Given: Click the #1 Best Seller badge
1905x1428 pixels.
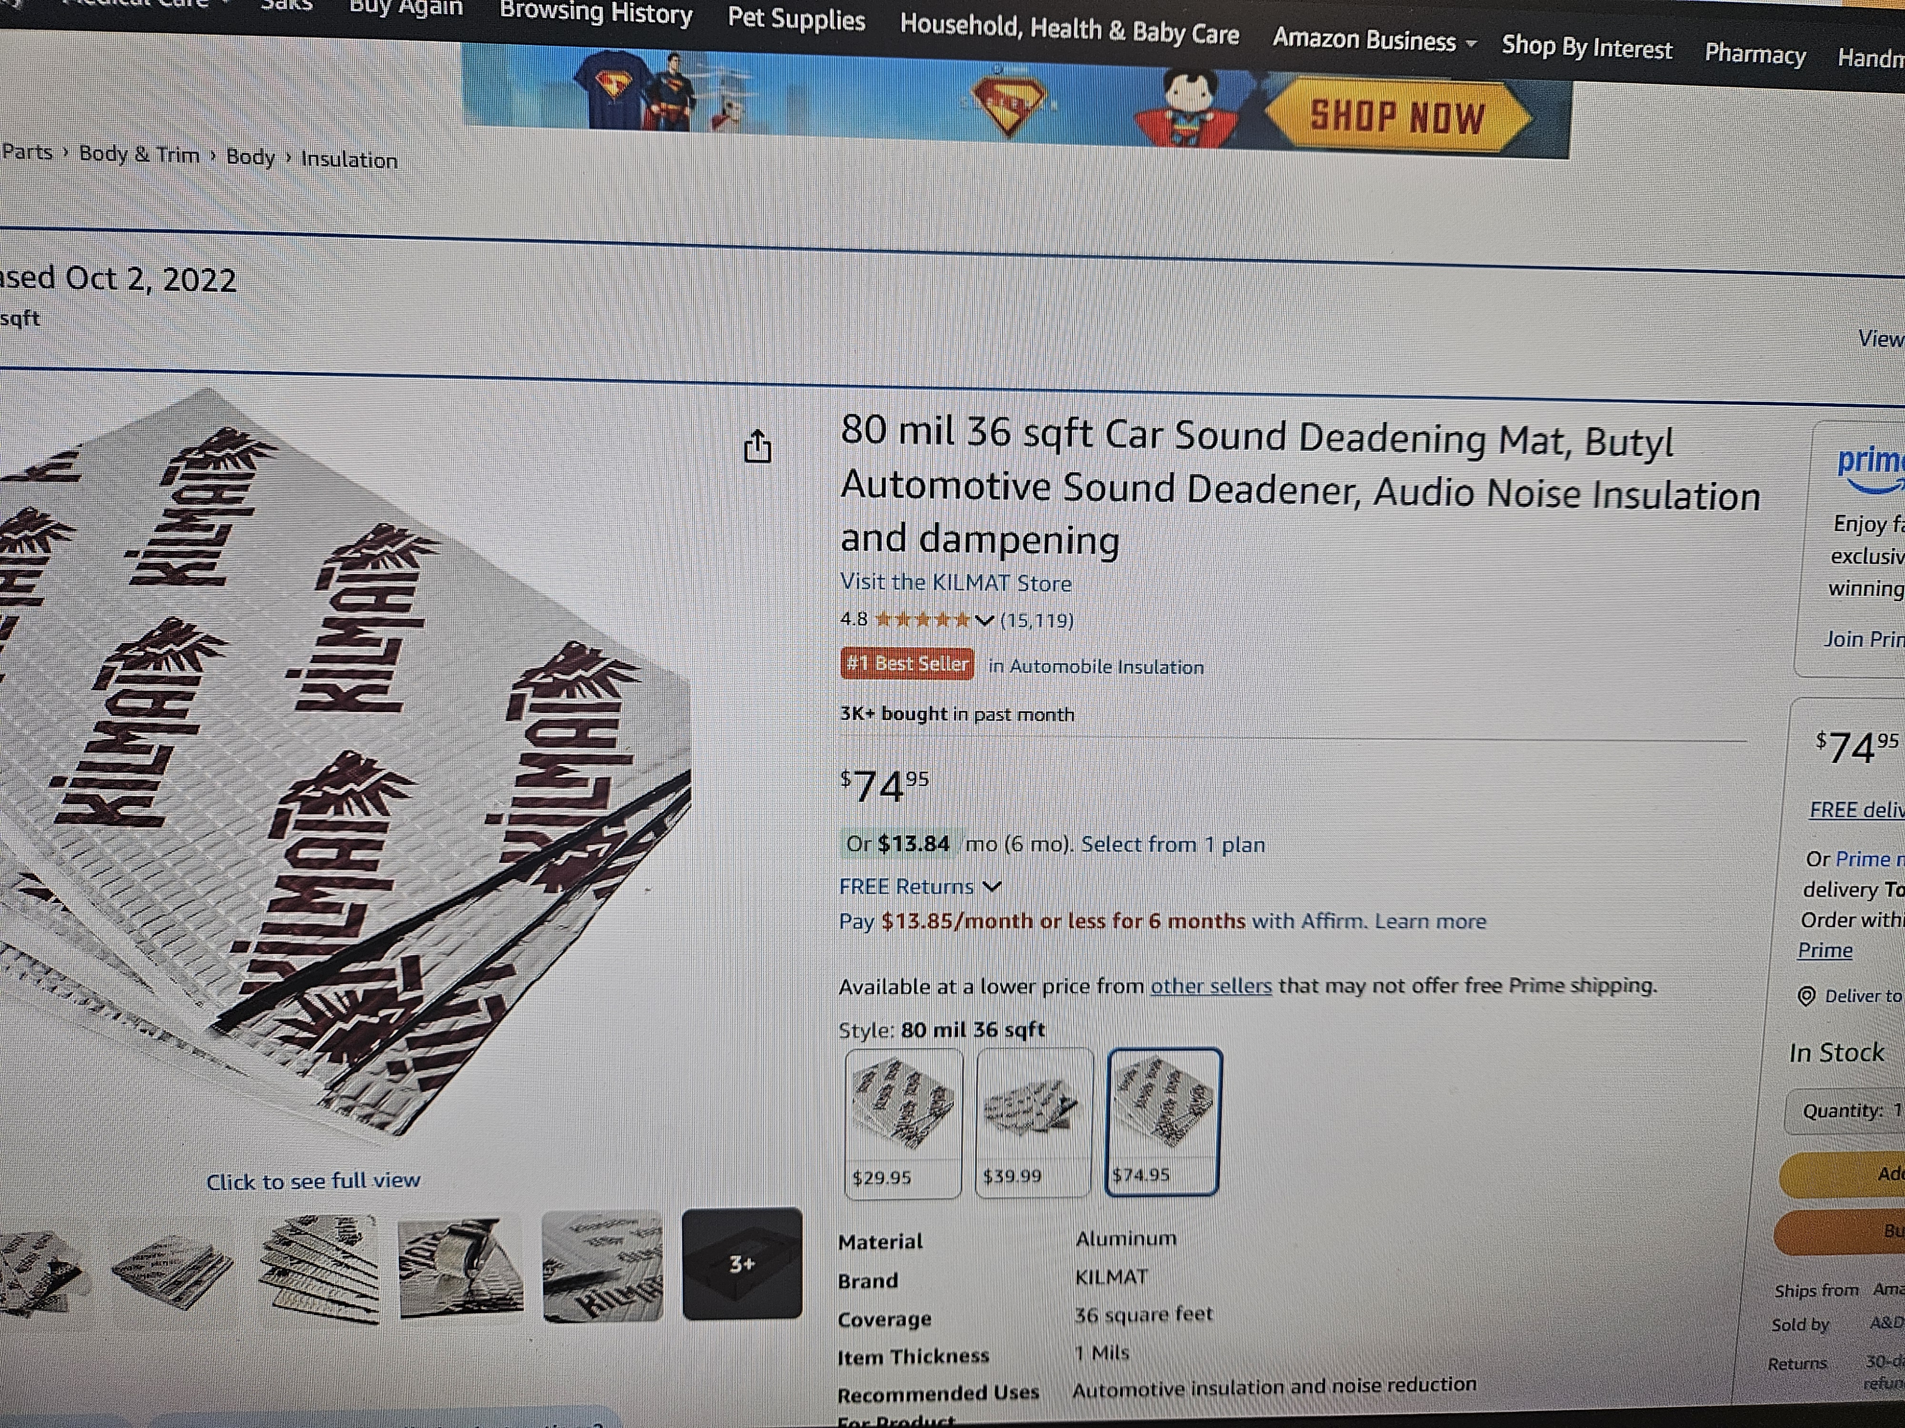Looking at the screenshot, I should (907, 664).
